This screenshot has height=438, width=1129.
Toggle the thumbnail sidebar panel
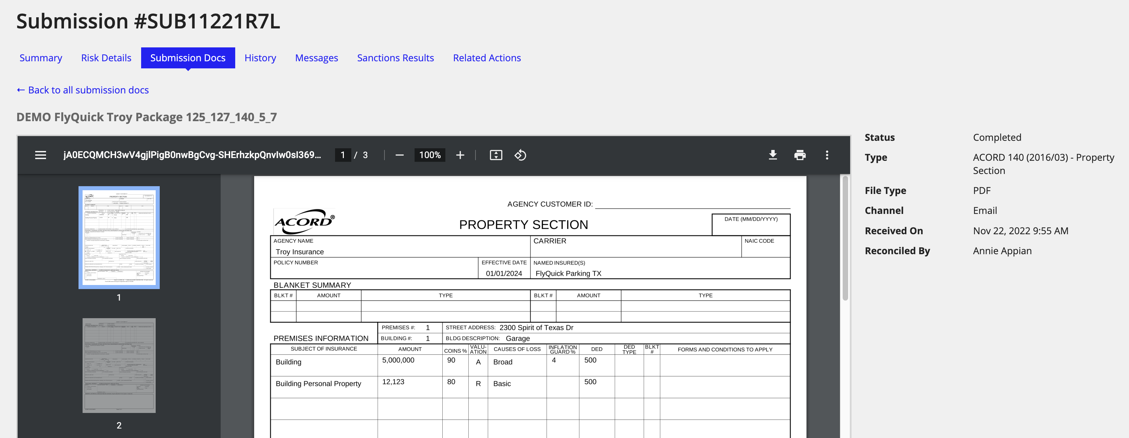click(x=40, y=155)
